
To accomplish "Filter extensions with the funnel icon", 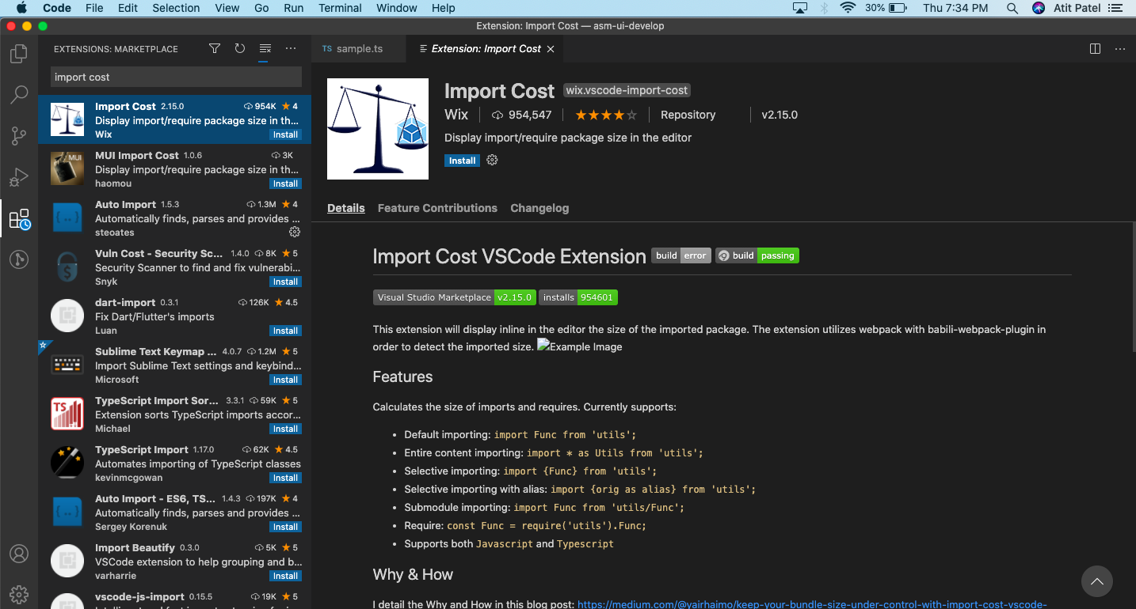I will click(215, 48).
